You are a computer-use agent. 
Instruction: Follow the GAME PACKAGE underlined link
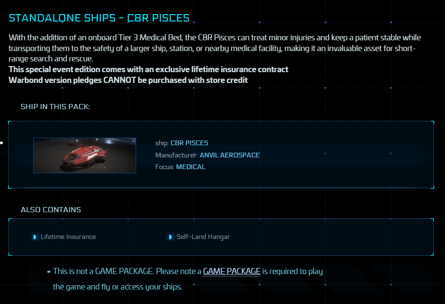tap(231, 271)
